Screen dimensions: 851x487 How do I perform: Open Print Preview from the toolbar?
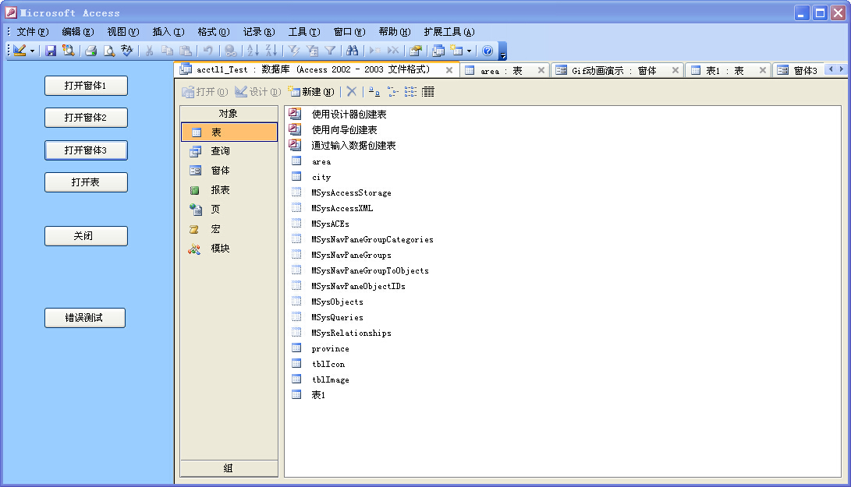(x=109, y=51)
